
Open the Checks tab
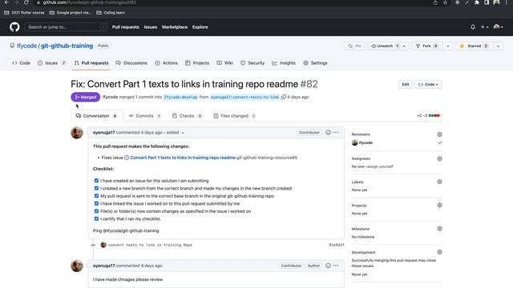tap(187, 116)
